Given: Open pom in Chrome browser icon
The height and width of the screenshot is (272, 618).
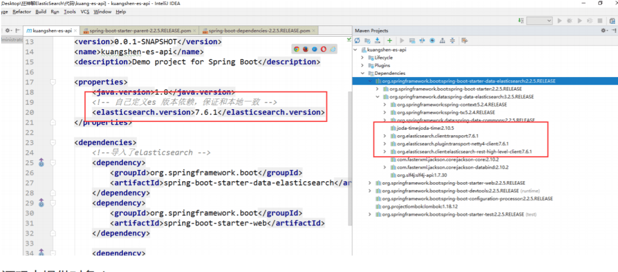Looking at the screenshot, I should click(296, 49).
